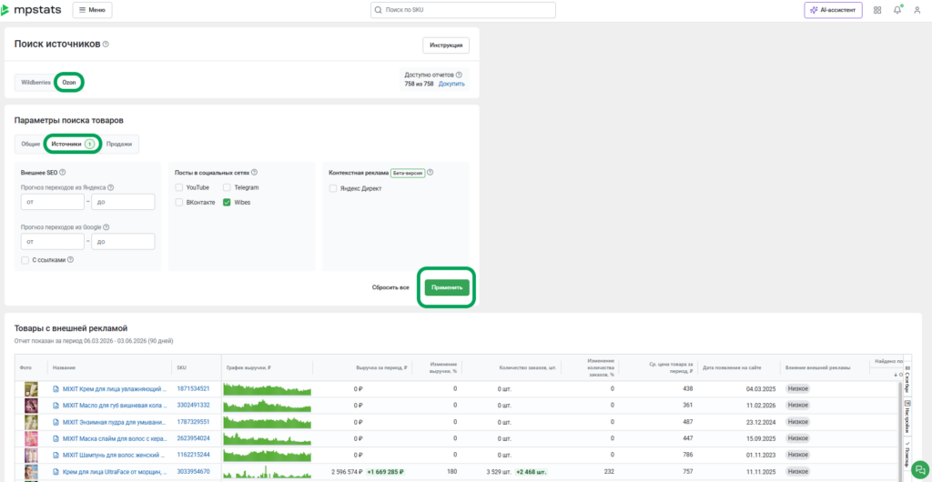932x482 pixels.
Task: Click document icon beside MIXIT Крем для лица
Action: point(56,389)
